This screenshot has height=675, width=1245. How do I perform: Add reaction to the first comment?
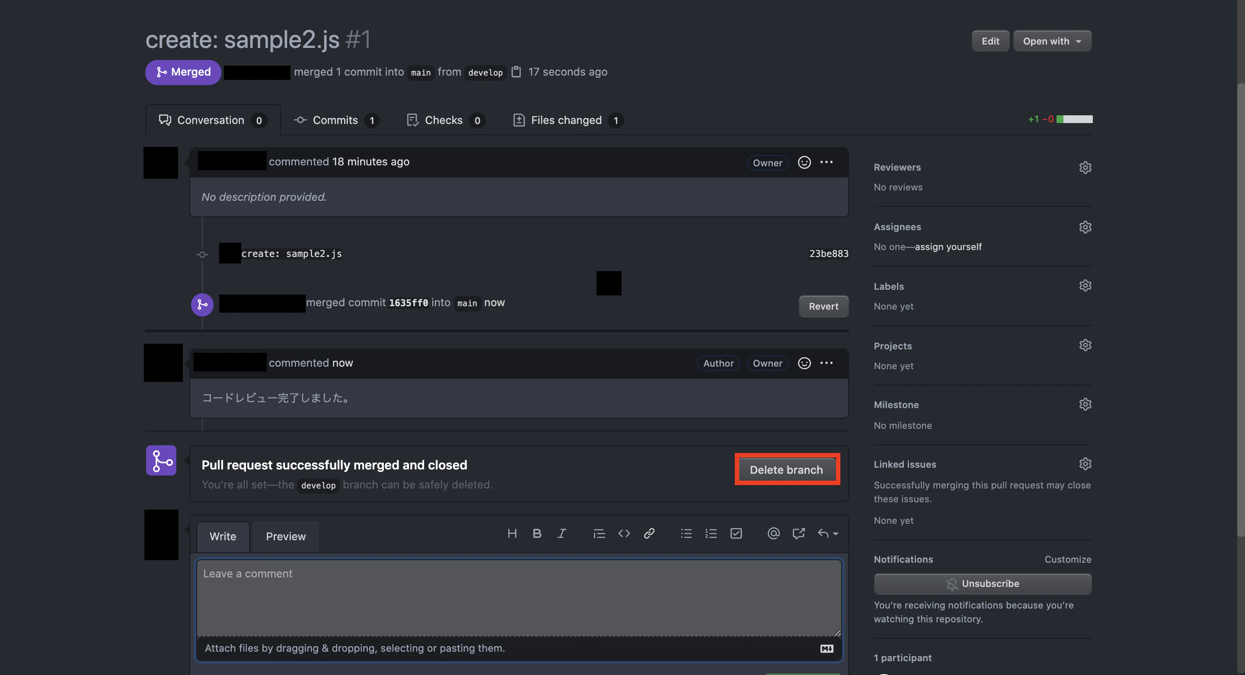[804, 162]
